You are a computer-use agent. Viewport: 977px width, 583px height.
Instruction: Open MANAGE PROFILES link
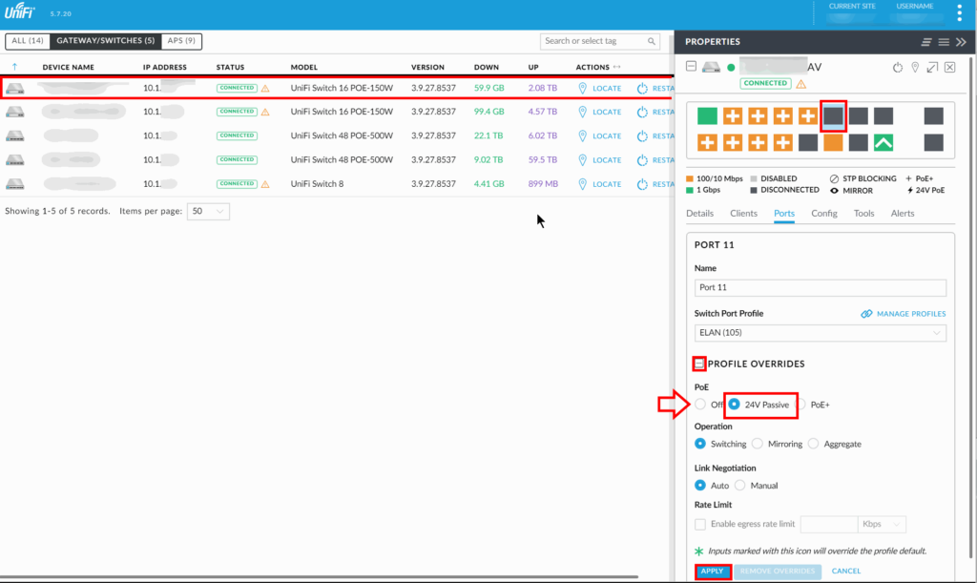904,314
